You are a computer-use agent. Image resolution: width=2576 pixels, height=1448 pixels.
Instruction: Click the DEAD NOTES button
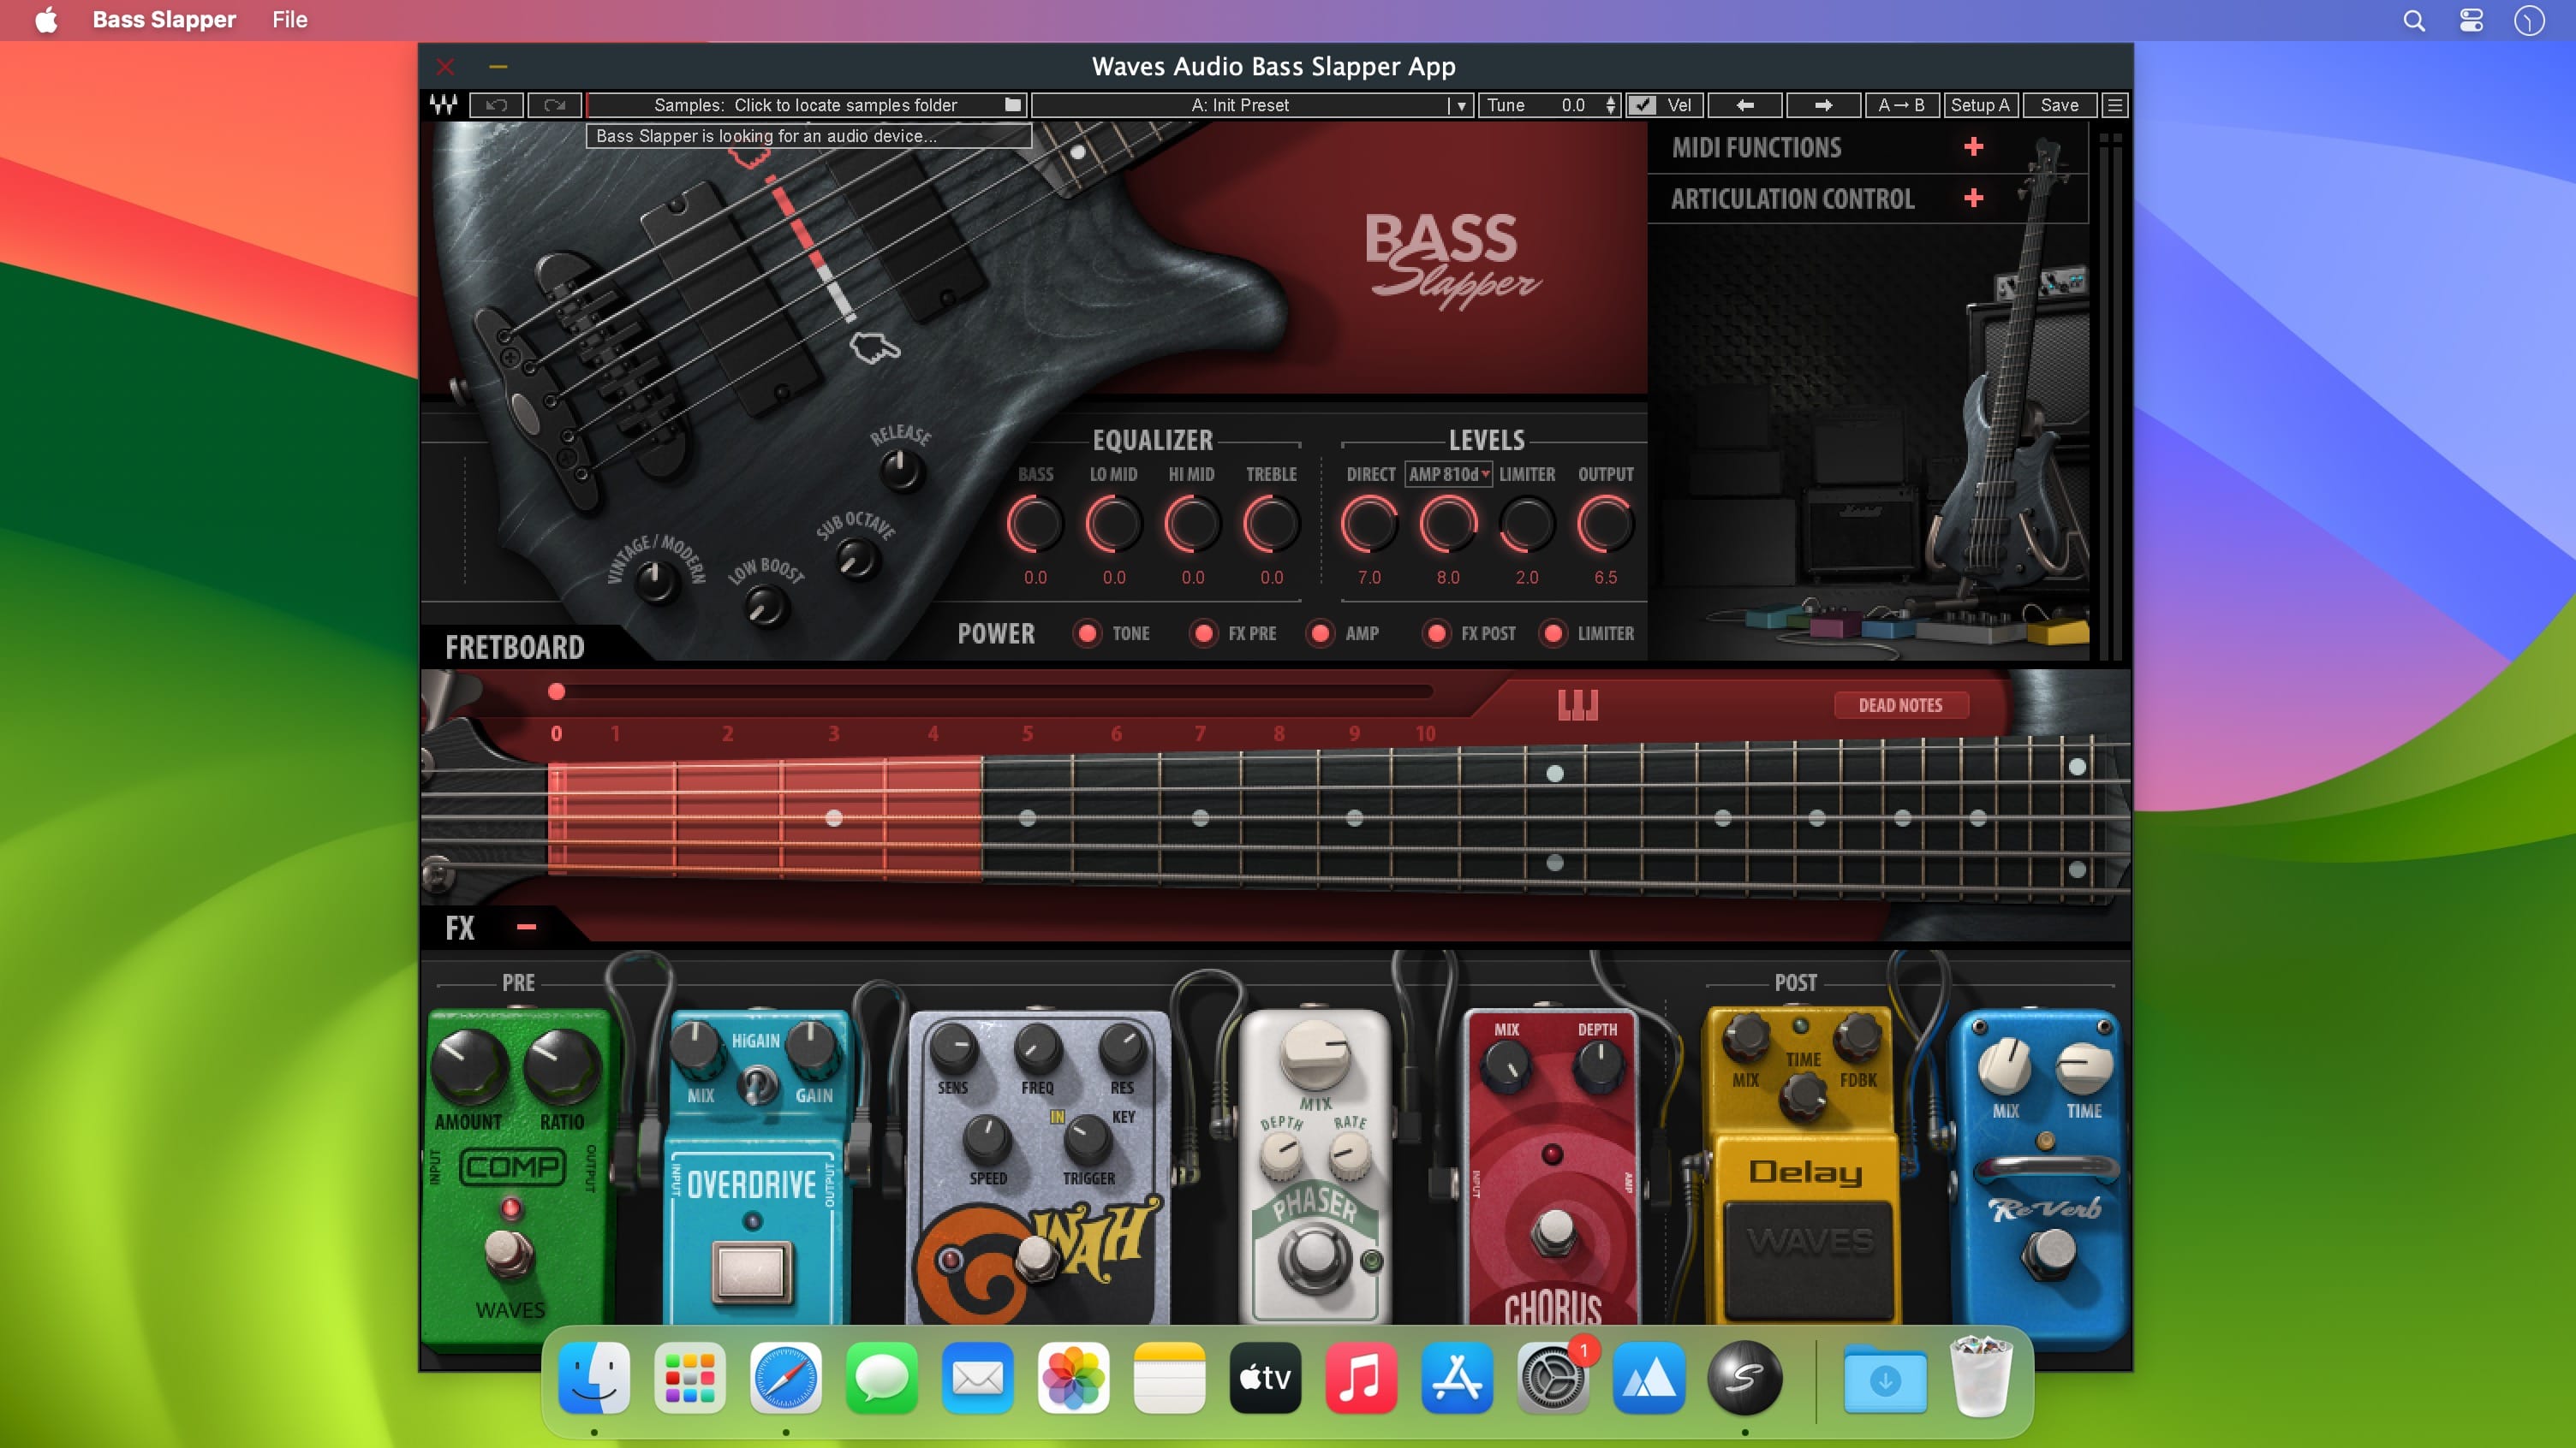click(1900, 705)
